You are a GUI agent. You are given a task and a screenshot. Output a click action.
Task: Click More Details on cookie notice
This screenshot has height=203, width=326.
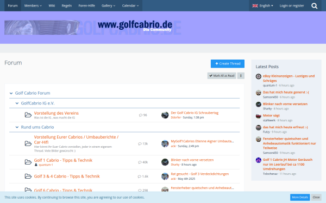(x=300, y=197)
